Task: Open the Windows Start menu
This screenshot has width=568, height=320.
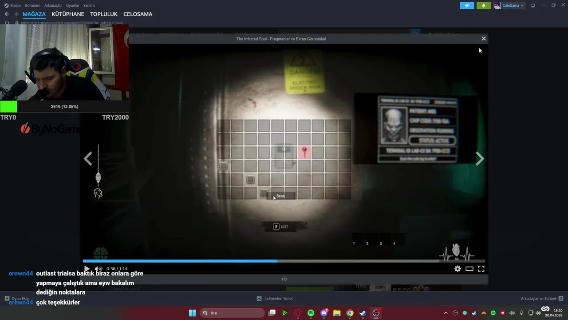Action: [192, 313]
